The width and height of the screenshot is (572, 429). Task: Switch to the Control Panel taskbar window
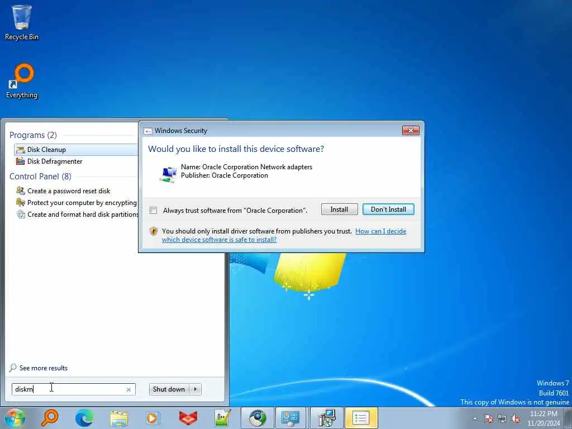[x=291, y=418]
